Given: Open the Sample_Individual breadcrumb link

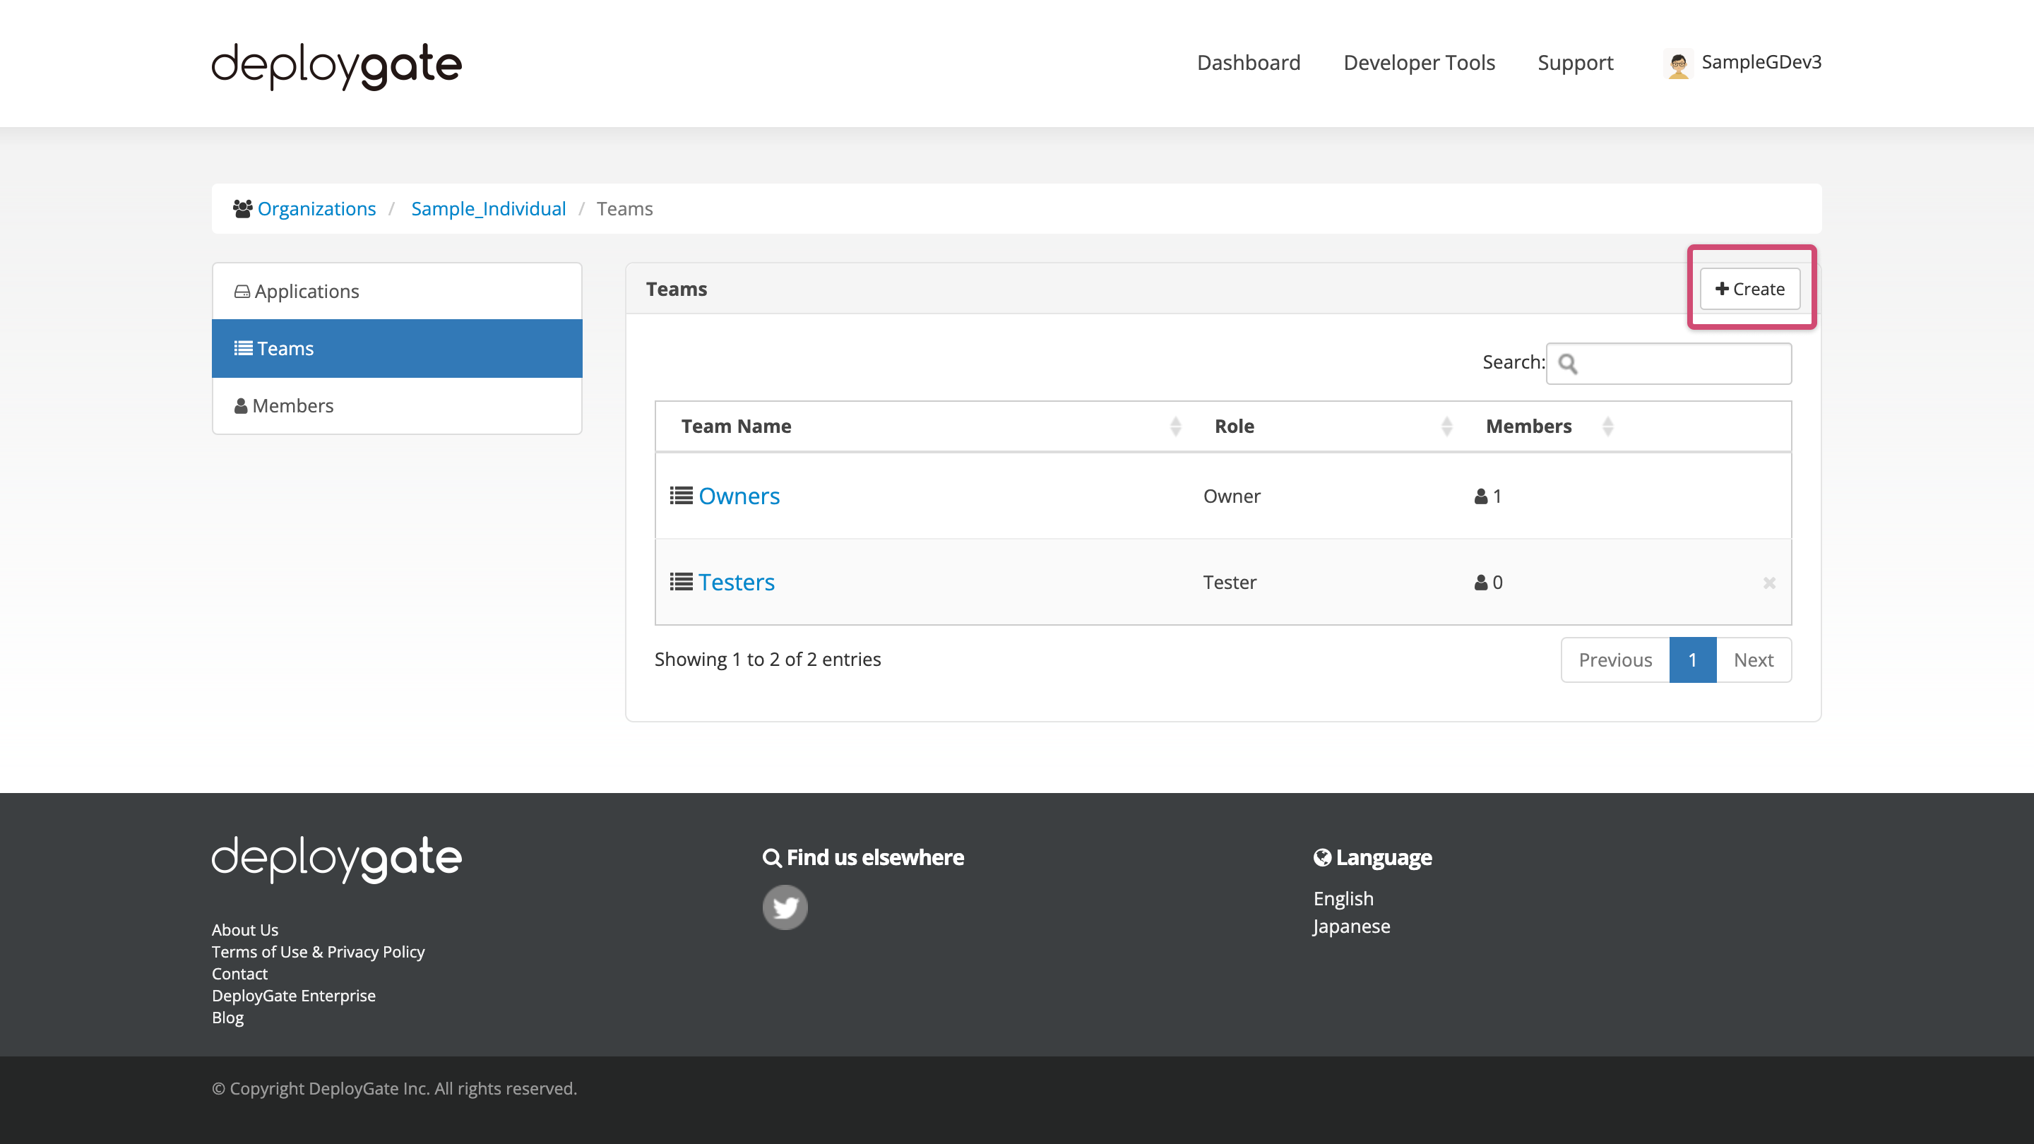Looking at the screenshot, I should tap(488, 208).
